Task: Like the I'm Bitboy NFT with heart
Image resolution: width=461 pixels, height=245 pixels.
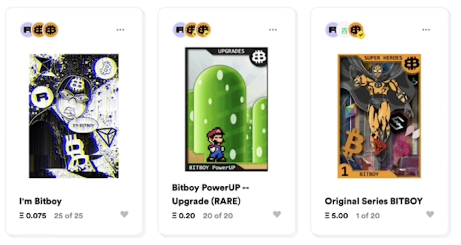Action: pos(124,214)
